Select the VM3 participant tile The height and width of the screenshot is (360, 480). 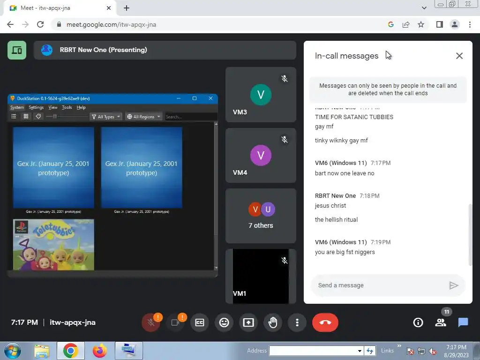tap(261, 95)
